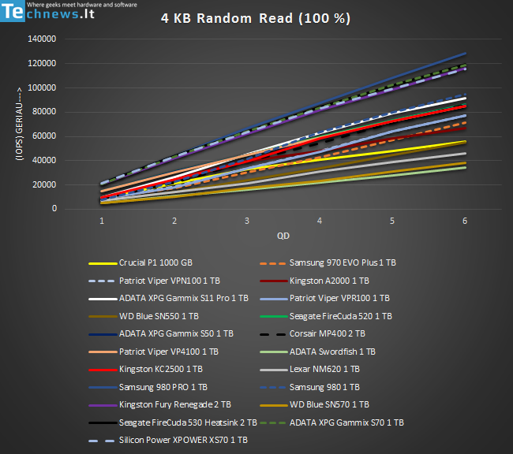Select ADATA XPG Gammix S11 Pro legend entry
The image size is (513, 454).
tap(168, 299)
